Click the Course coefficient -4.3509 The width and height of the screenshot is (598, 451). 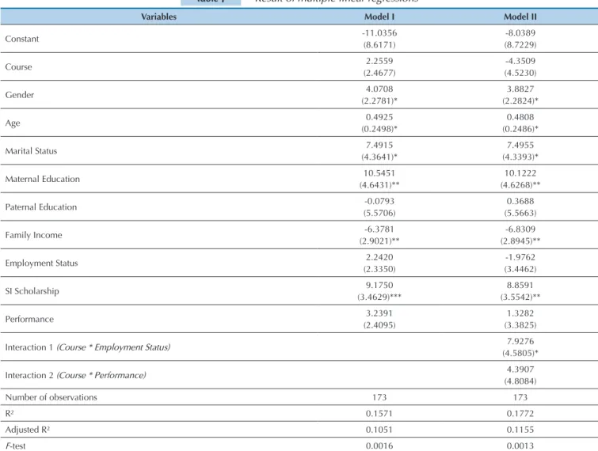click(520, 61)
